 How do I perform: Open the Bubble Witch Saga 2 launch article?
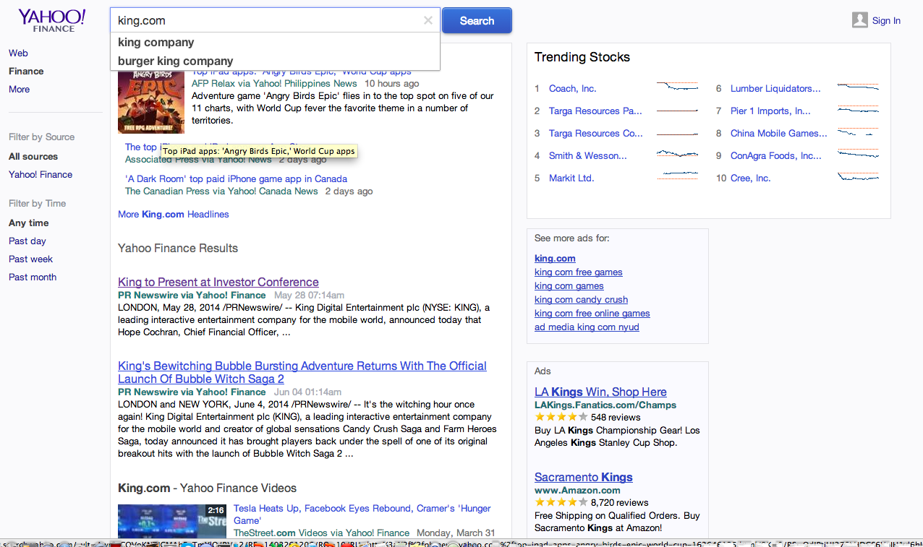pyautogui.click(x=302, y=372)
